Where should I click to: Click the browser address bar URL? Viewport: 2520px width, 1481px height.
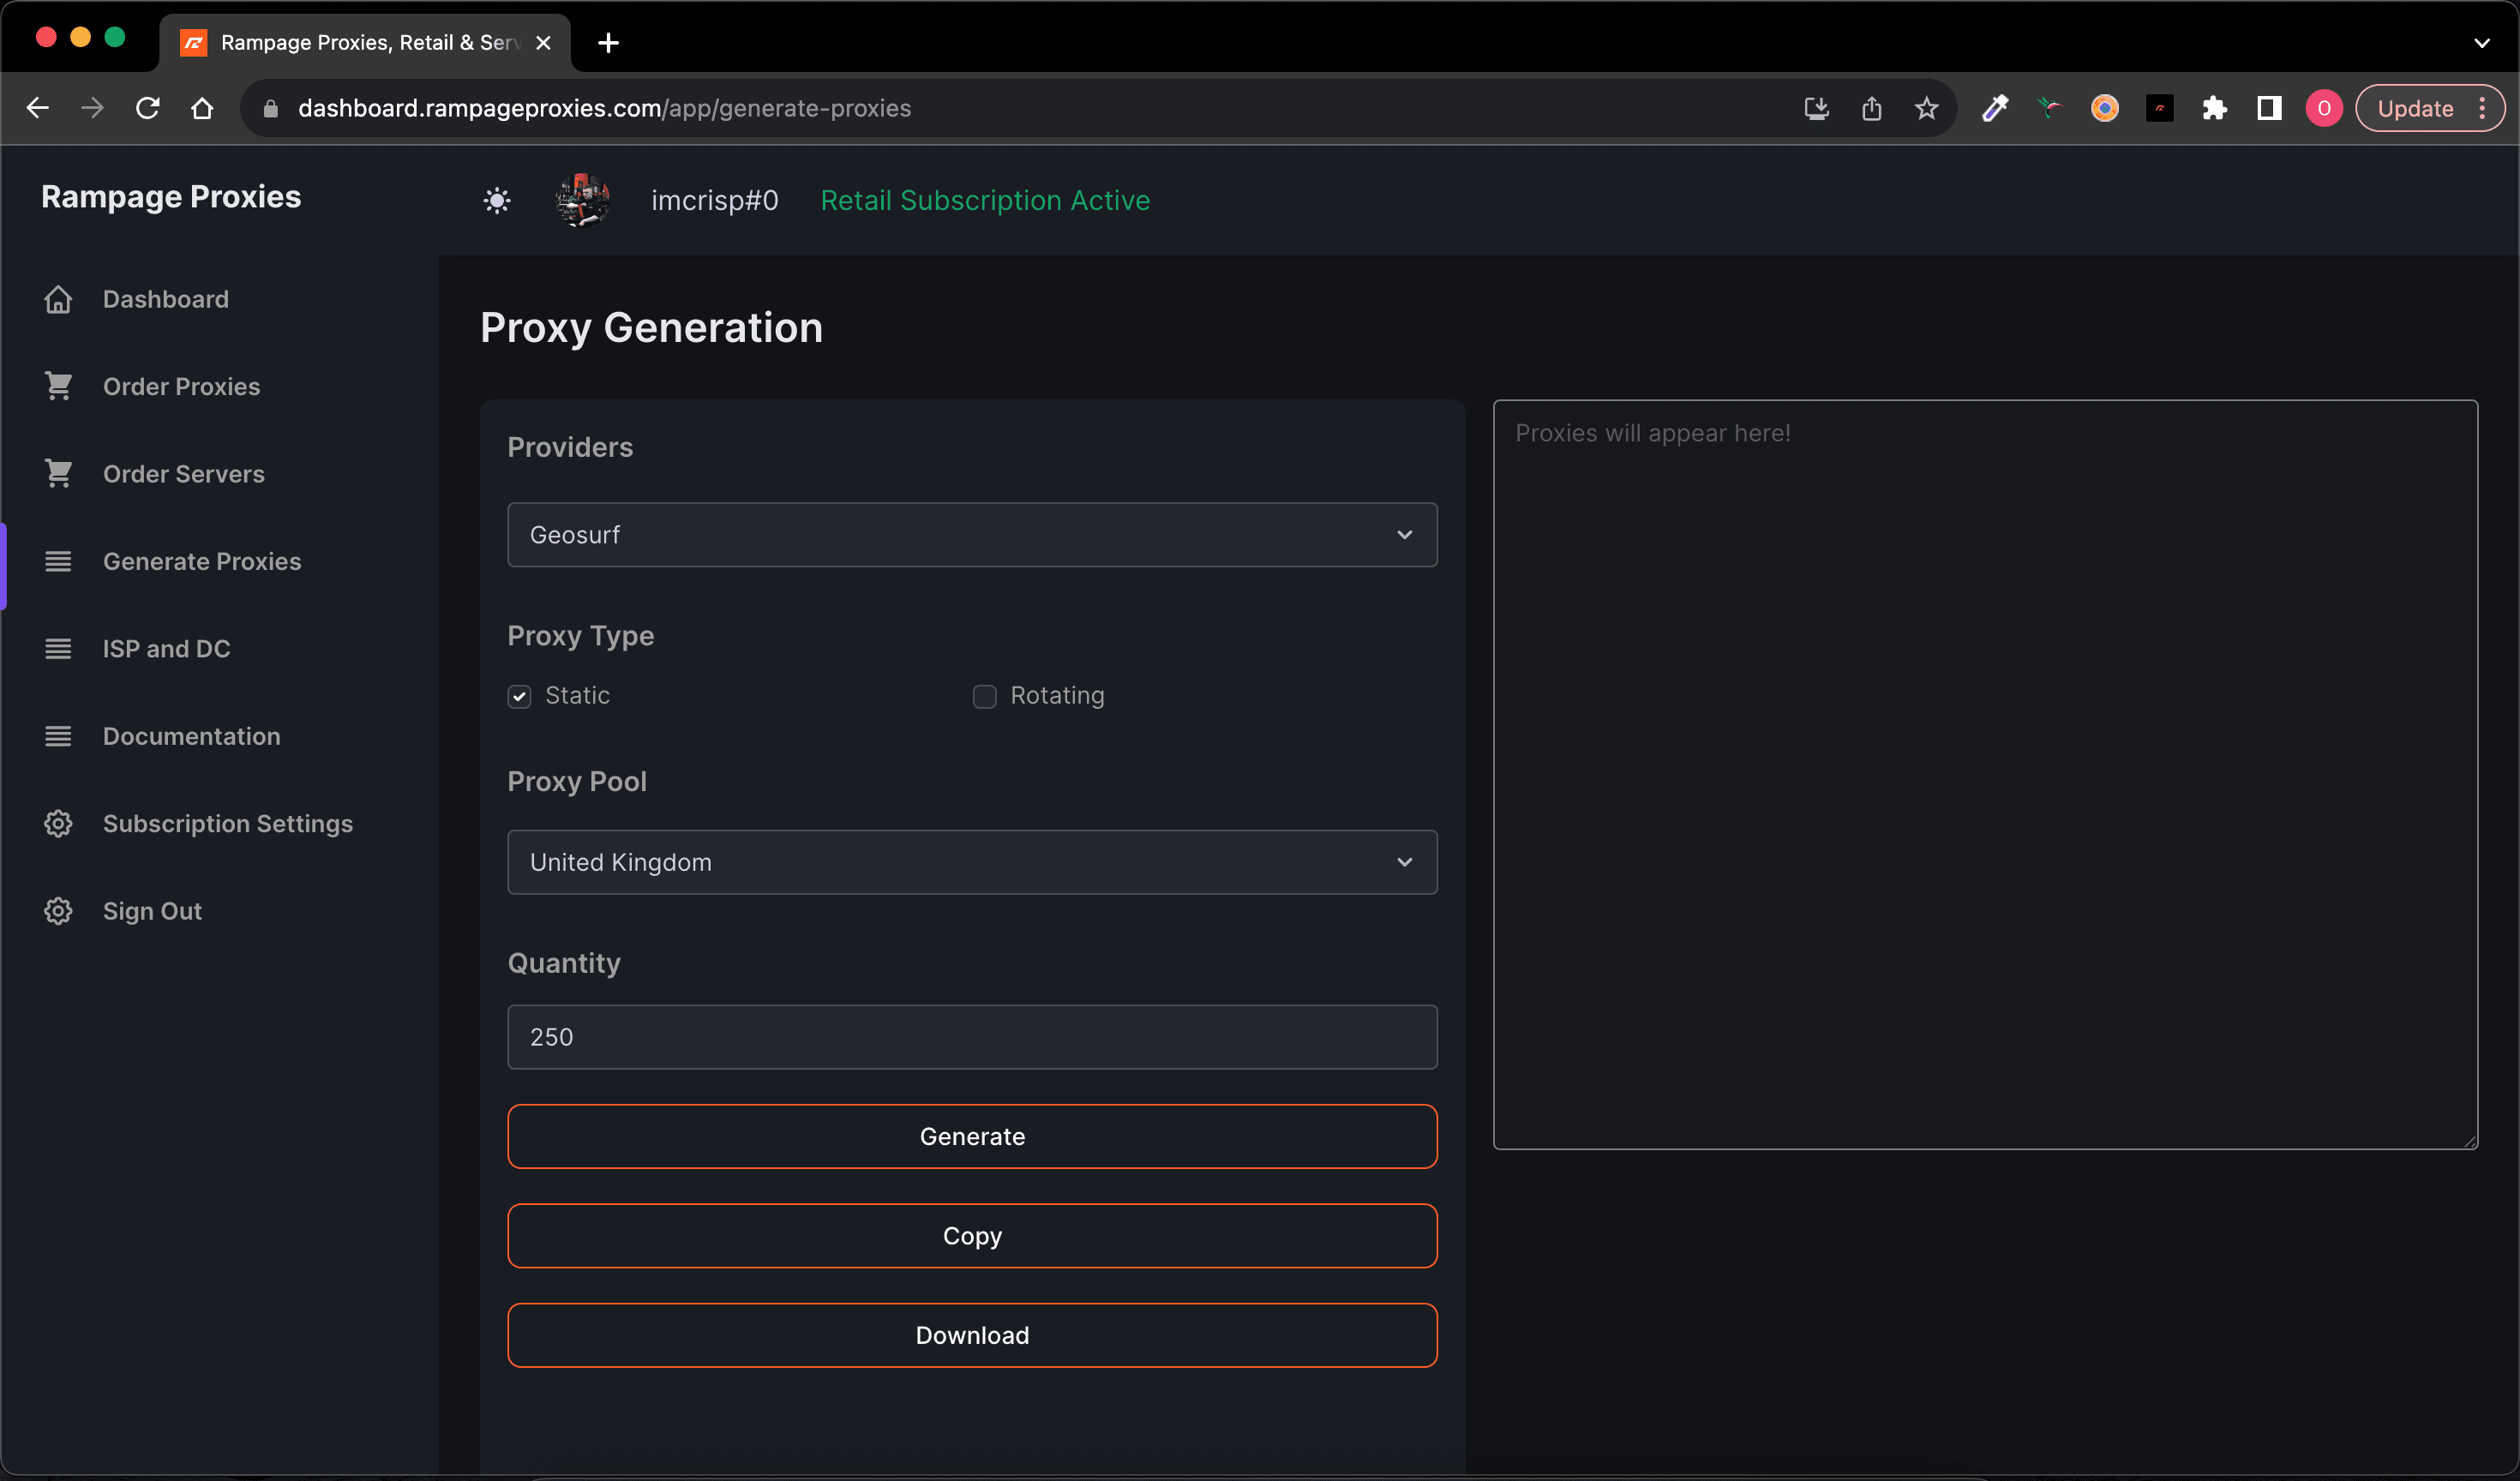pos(604,108)
